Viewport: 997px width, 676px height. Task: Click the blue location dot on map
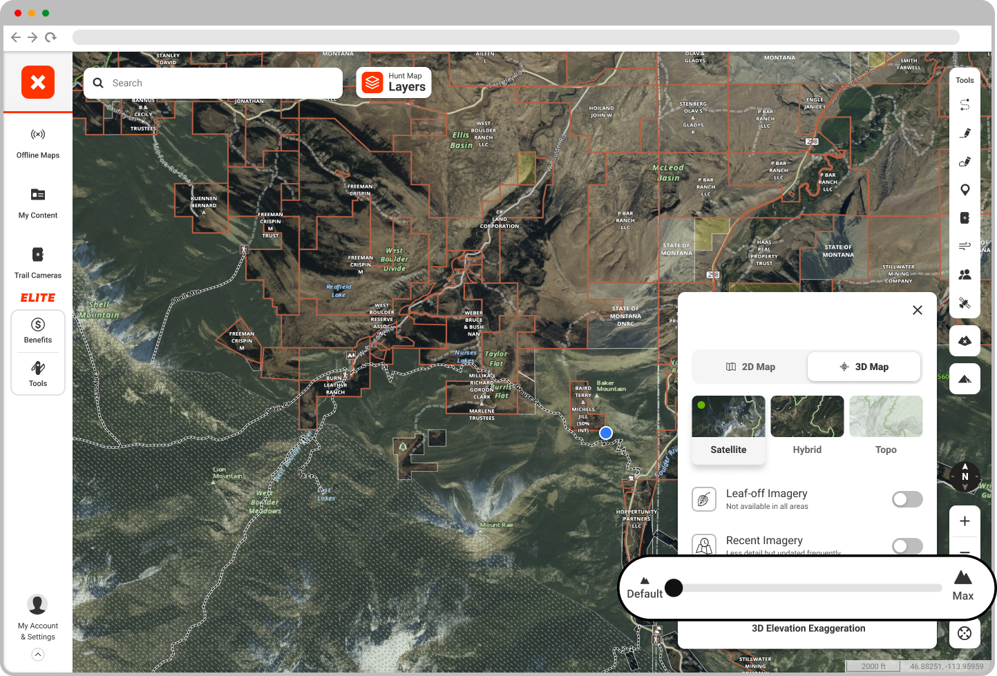pos(606,433)
